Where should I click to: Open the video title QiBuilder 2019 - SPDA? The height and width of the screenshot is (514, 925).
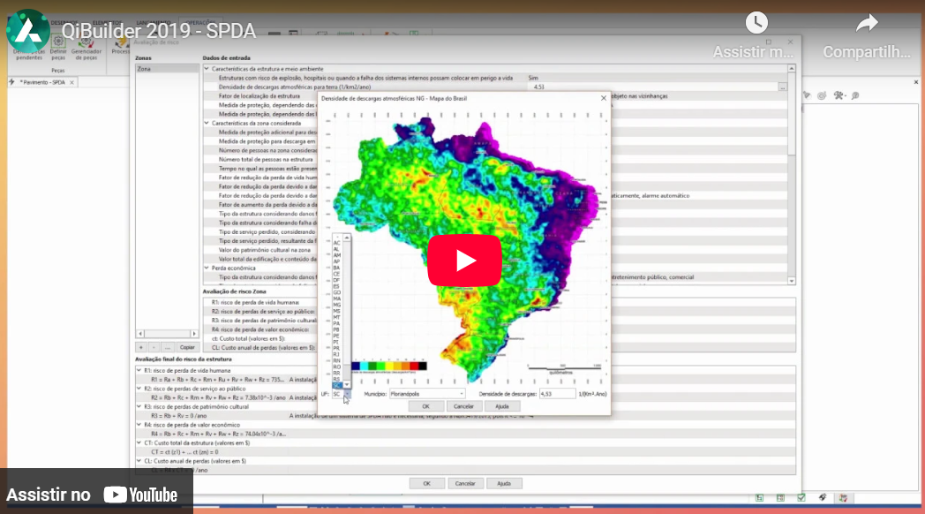click(x=159, y=31)
